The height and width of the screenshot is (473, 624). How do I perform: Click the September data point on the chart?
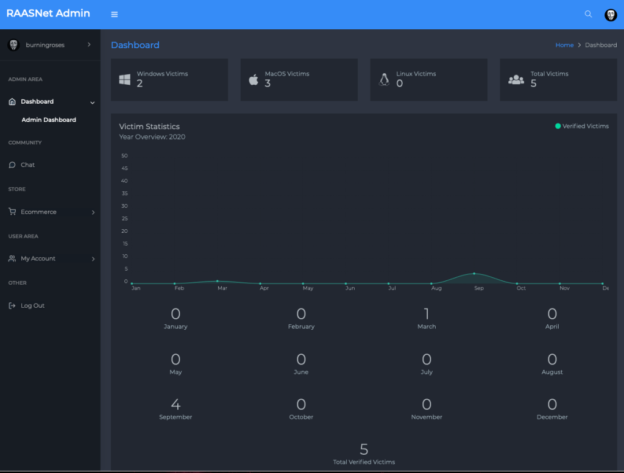pyautogui.click(x=474, y=274)
